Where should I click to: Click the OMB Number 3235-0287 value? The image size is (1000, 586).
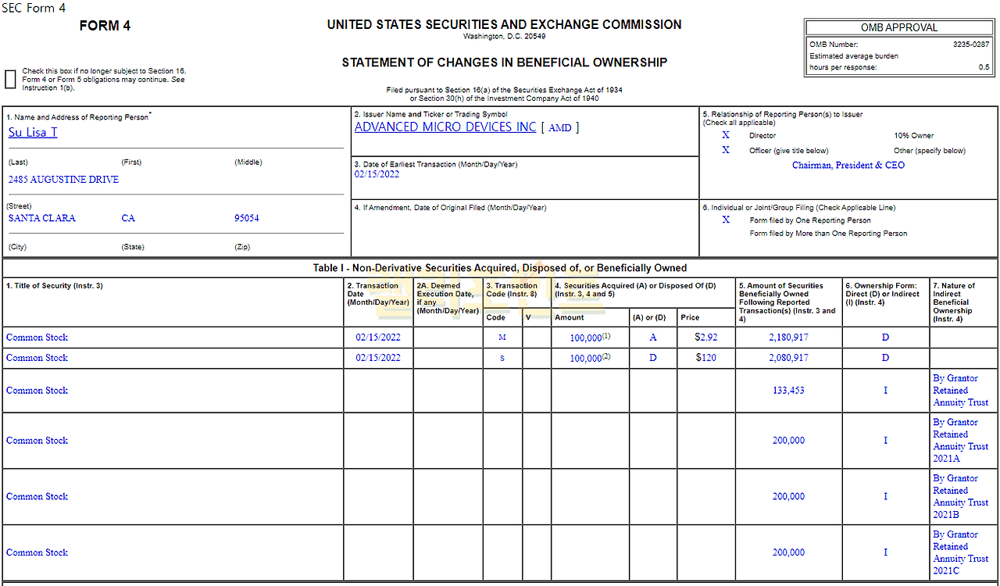(971, 45)
